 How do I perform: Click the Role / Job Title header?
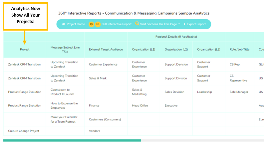(240, 49)
